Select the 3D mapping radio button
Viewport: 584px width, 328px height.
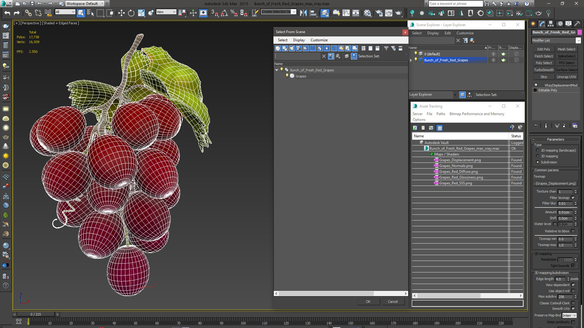537,156
